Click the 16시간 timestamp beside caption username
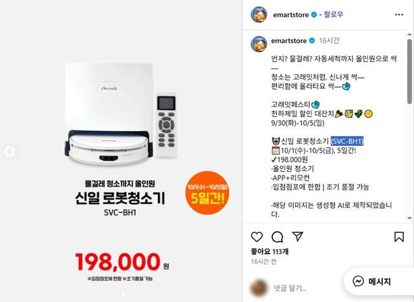Image resolution: width=414 pixels, height=302 pixels. click(x=329, y=41)
